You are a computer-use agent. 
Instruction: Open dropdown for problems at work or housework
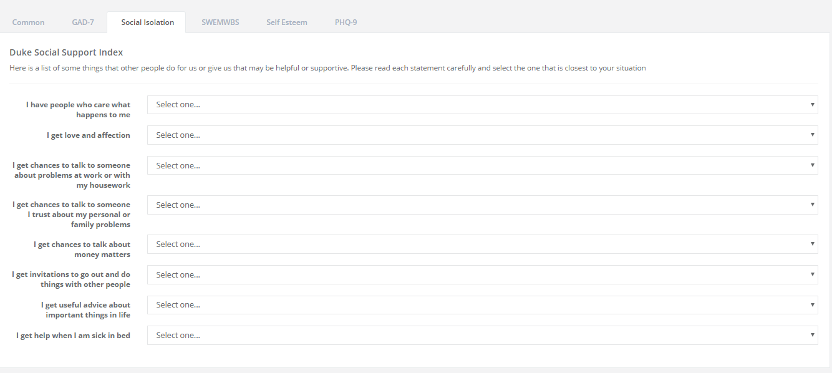point(483,165)
